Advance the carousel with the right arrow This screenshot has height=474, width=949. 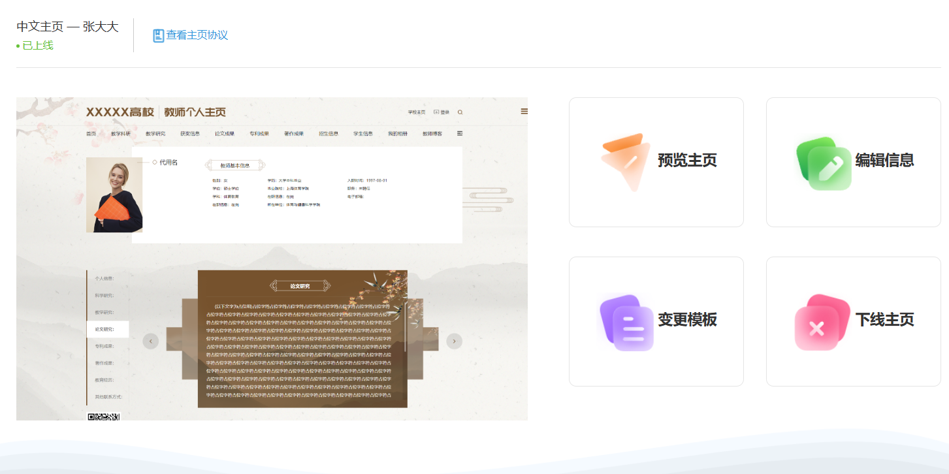[455, 341]
